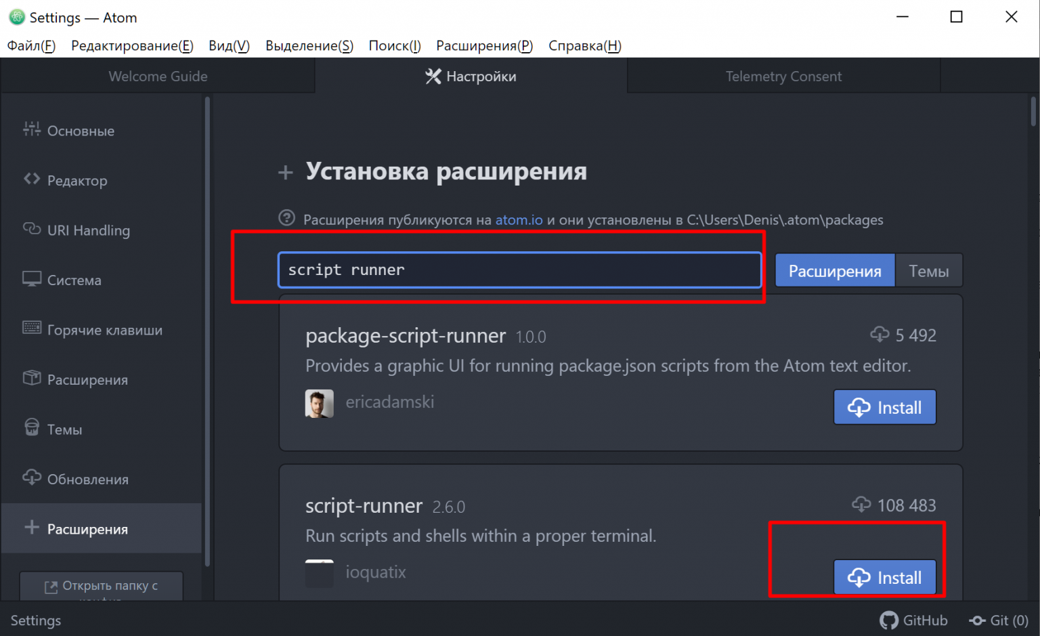Click the download count icon next to 5 492
Image resolution: width=1040 pixels, height=636 pixels.
880,334
